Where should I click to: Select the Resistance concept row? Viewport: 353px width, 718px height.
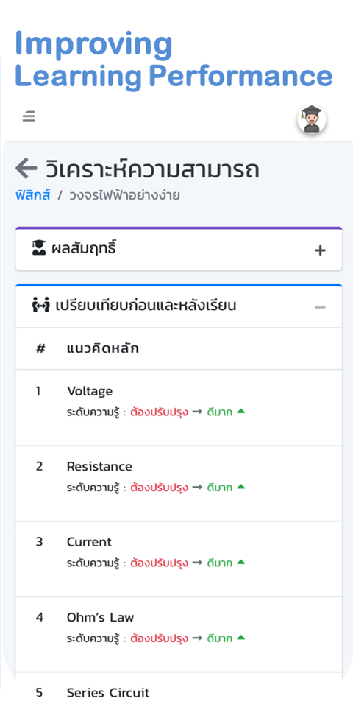179,483
